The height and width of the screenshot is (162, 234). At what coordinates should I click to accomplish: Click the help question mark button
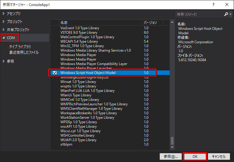pos(213,5)
